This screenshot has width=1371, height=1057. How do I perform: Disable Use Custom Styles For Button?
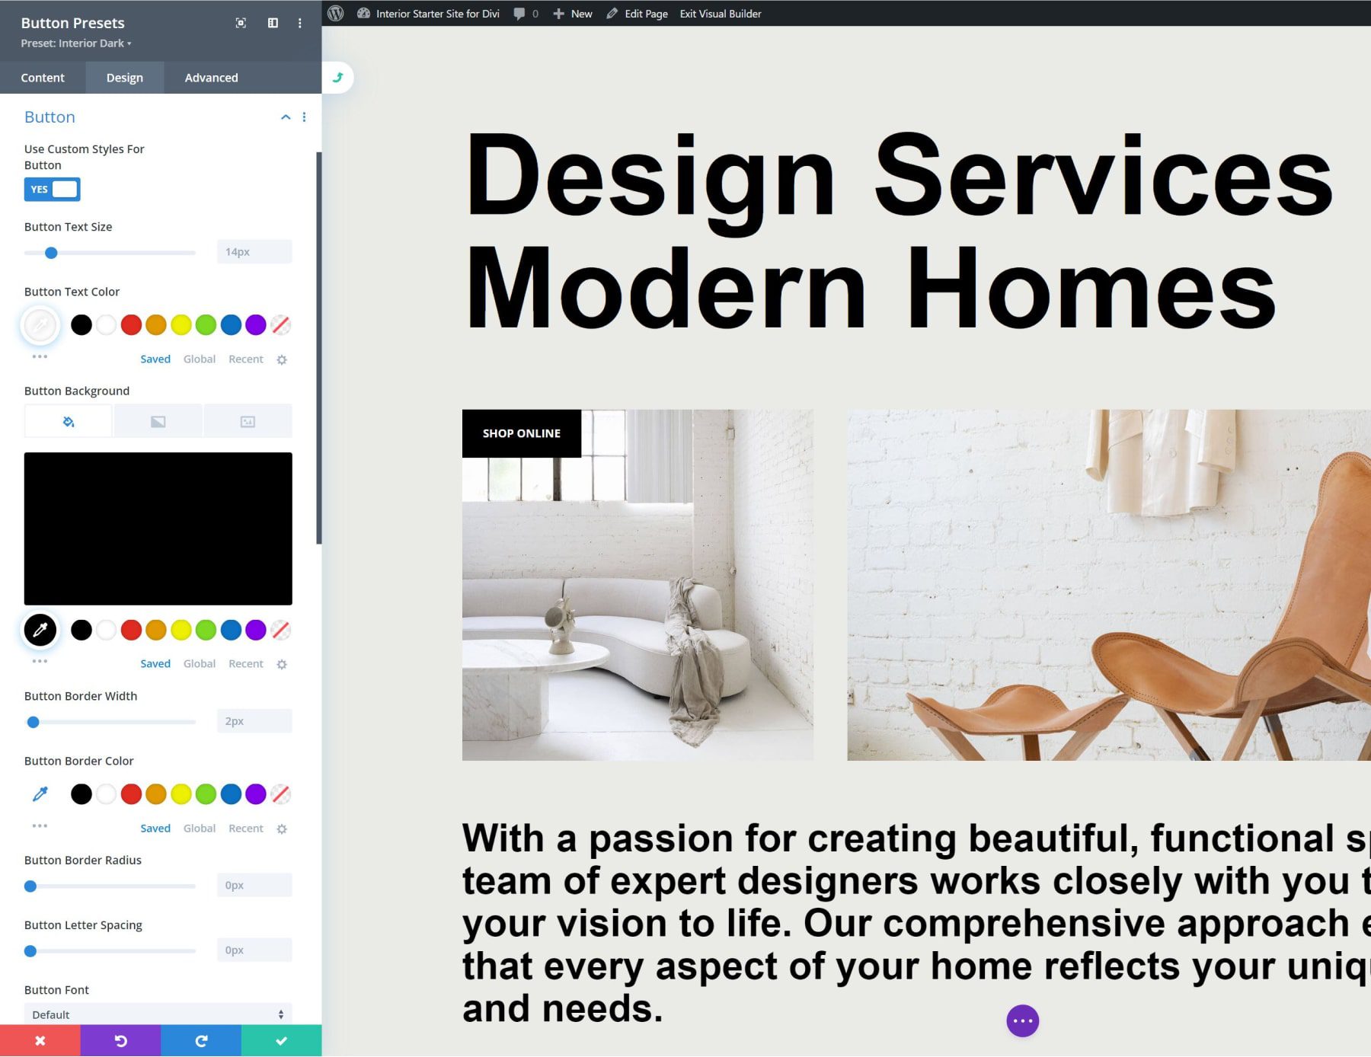[x=52, y=189]
